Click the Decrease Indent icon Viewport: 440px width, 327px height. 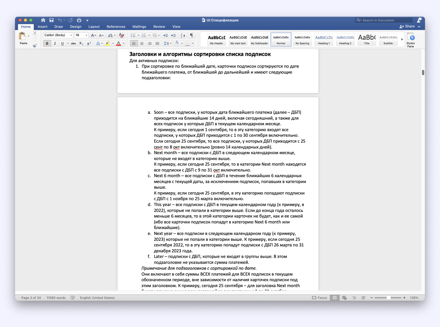click(165, 35)
